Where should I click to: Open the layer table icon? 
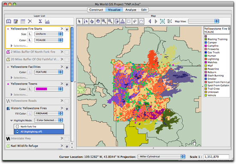pyautogui.click(x=23, y=21)
